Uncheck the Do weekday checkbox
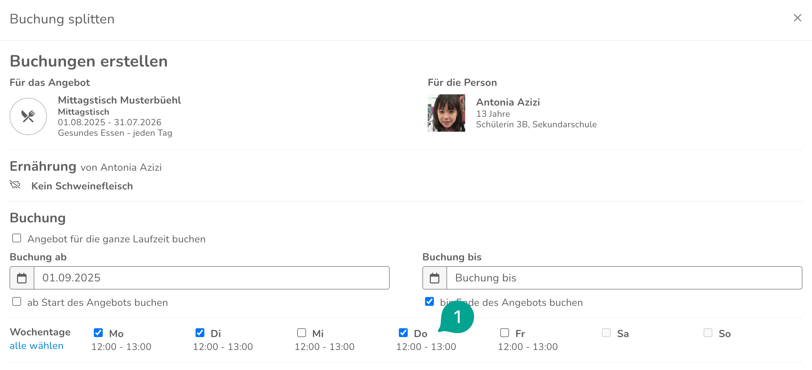 tap(403, 333)
